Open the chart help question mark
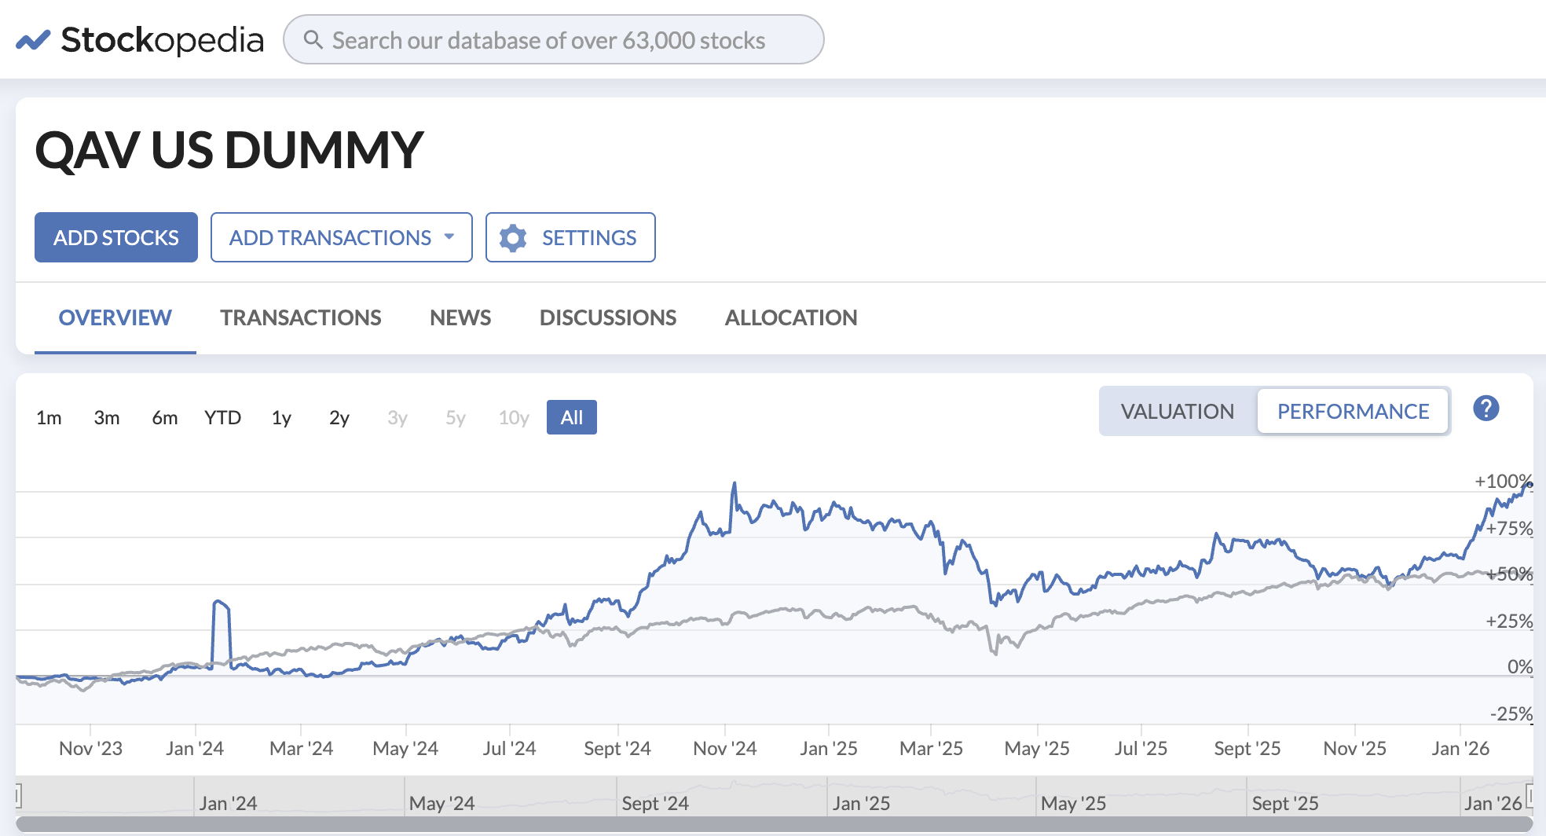1546x836 pixels. (x=1486, y=409)
